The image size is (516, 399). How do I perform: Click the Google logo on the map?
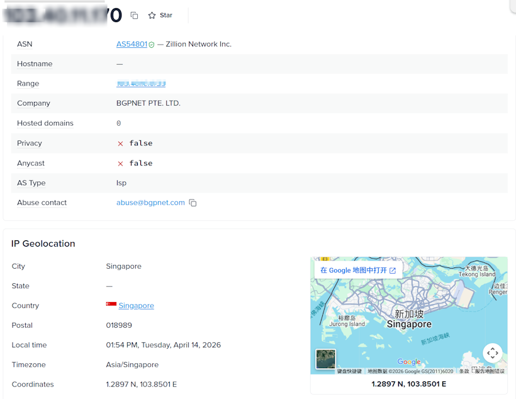409,362
